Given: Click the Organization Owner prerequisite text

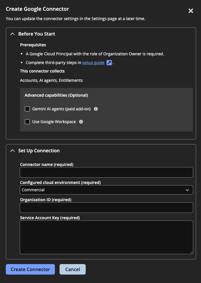Looking at the screenshot, I should pyautogui.click(x=95, y=54).
